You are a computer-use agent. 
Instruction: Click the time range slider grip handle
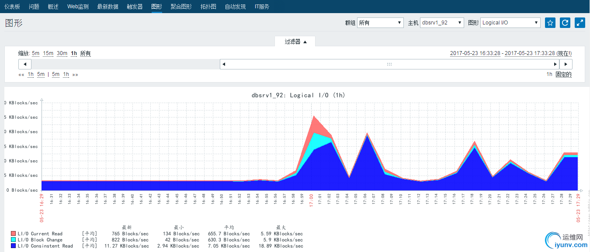389,64
